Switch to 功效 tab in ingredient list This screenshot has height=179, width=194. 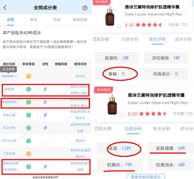pos(57,20)
